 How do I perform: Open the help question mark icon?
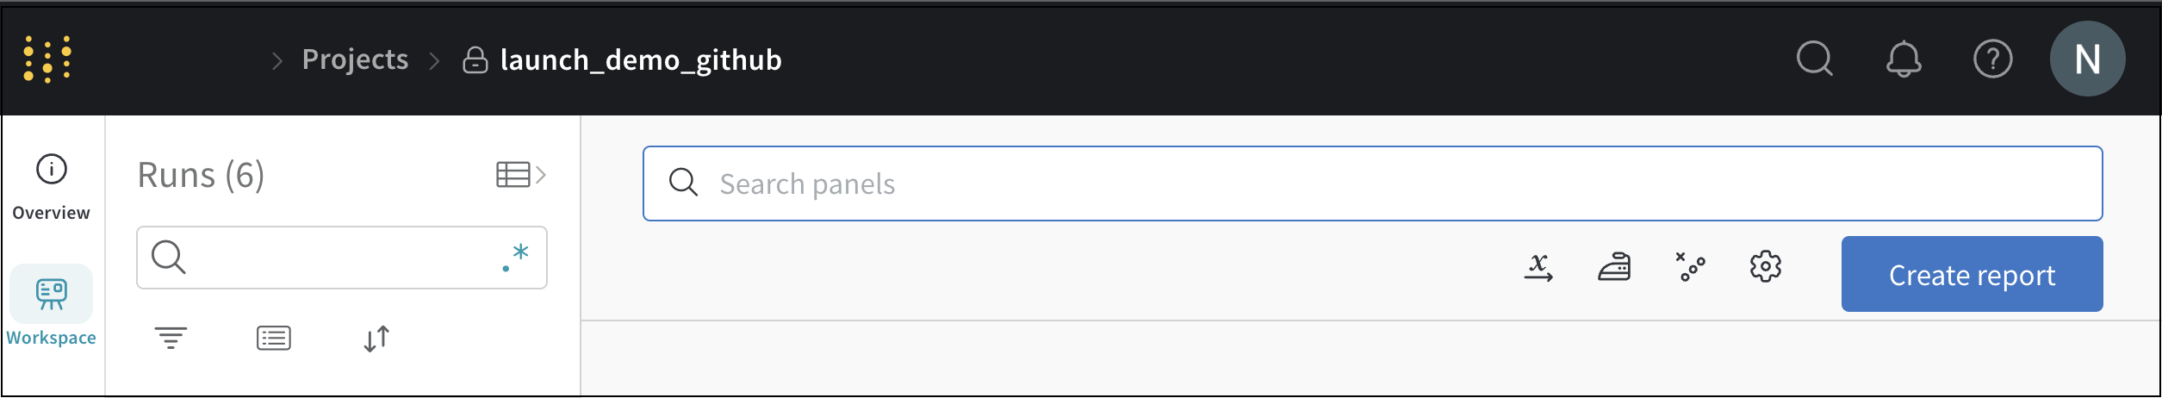point(1992,59)
